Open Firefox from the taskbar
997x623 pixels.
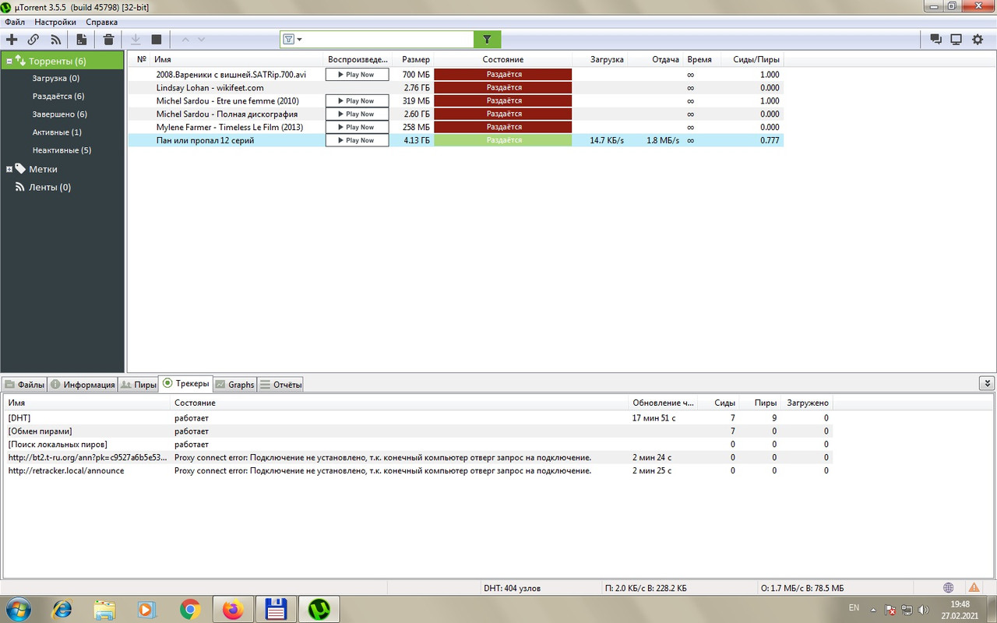233,609
